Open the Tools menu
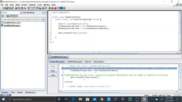 click(x=40, y=5)
